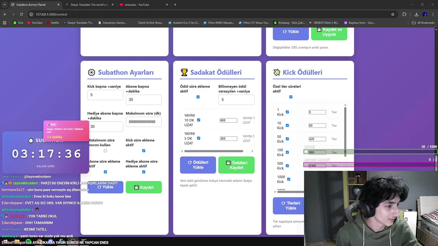Open the YouTube bookmark
Image resolution: width=438 pixels, height=246 pixels.
tap(35, 23)
